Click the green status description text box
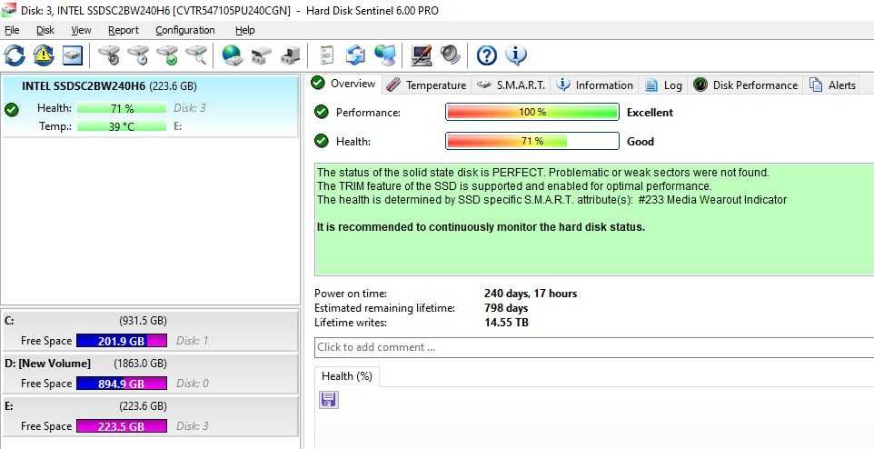The image size is (874, 449). [x=594, y=219]
